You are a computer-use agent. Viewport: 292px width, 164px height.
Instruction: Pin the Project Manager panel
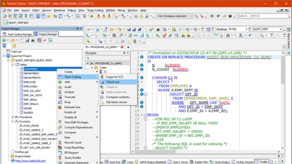(77, 28)
